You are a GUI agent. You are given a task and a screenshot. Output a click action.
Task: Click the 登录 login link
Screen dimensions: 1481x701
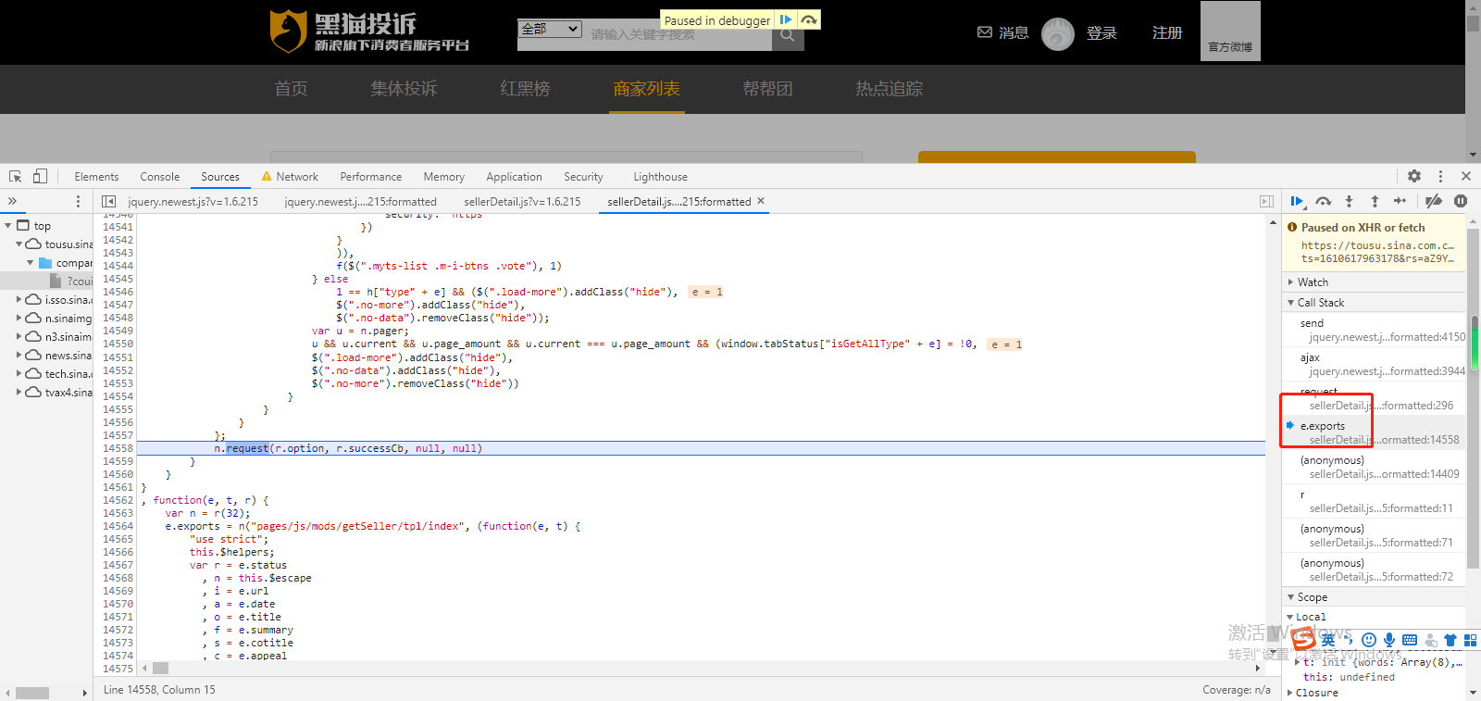[x=1101, y=33]
